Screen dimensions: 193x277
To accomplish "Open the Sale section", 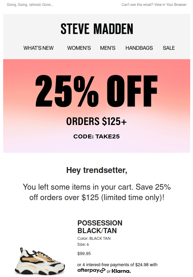I will coord(169,48).
